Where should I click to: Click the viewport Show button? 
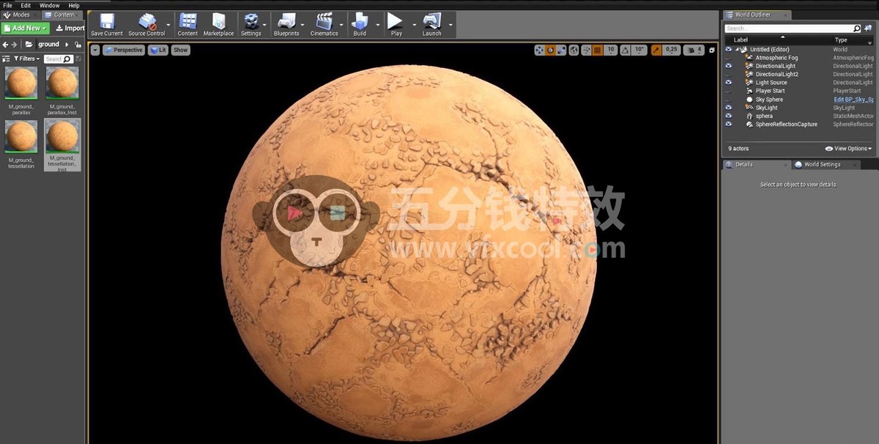[x=180, y=50]
